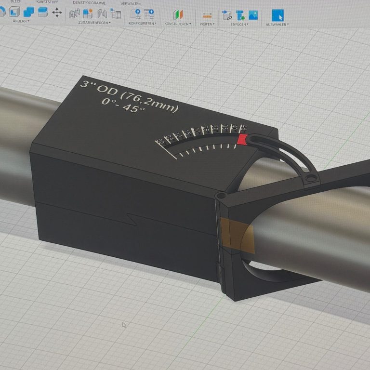Image resolution: width=370 pixels, height=370 pixels.
Task: Click the Insert Canvas picture icon
Action: coord(253,15)
